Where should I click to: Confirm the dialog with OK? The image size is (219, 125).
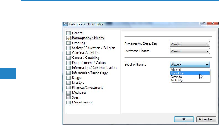[184, 119]
